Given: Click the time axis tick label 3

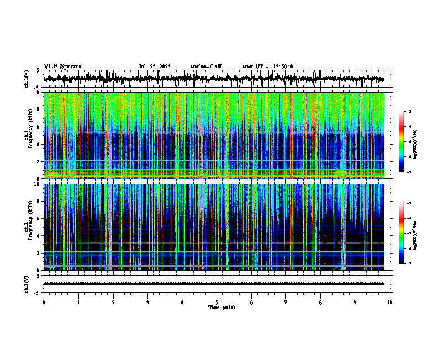Looking at the screenshot, I should 147,302.
